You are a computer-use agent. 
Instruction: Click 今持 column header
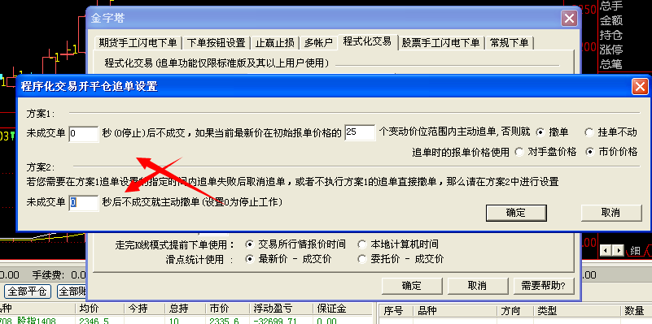[x=144, y=309]
